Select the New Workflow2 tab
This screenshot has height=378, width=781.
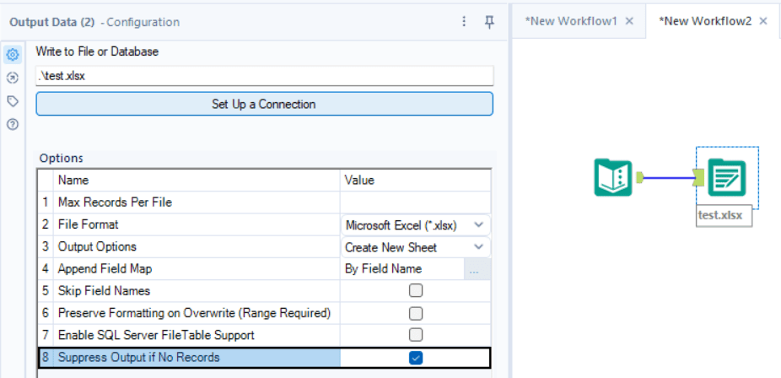point(707,21)
